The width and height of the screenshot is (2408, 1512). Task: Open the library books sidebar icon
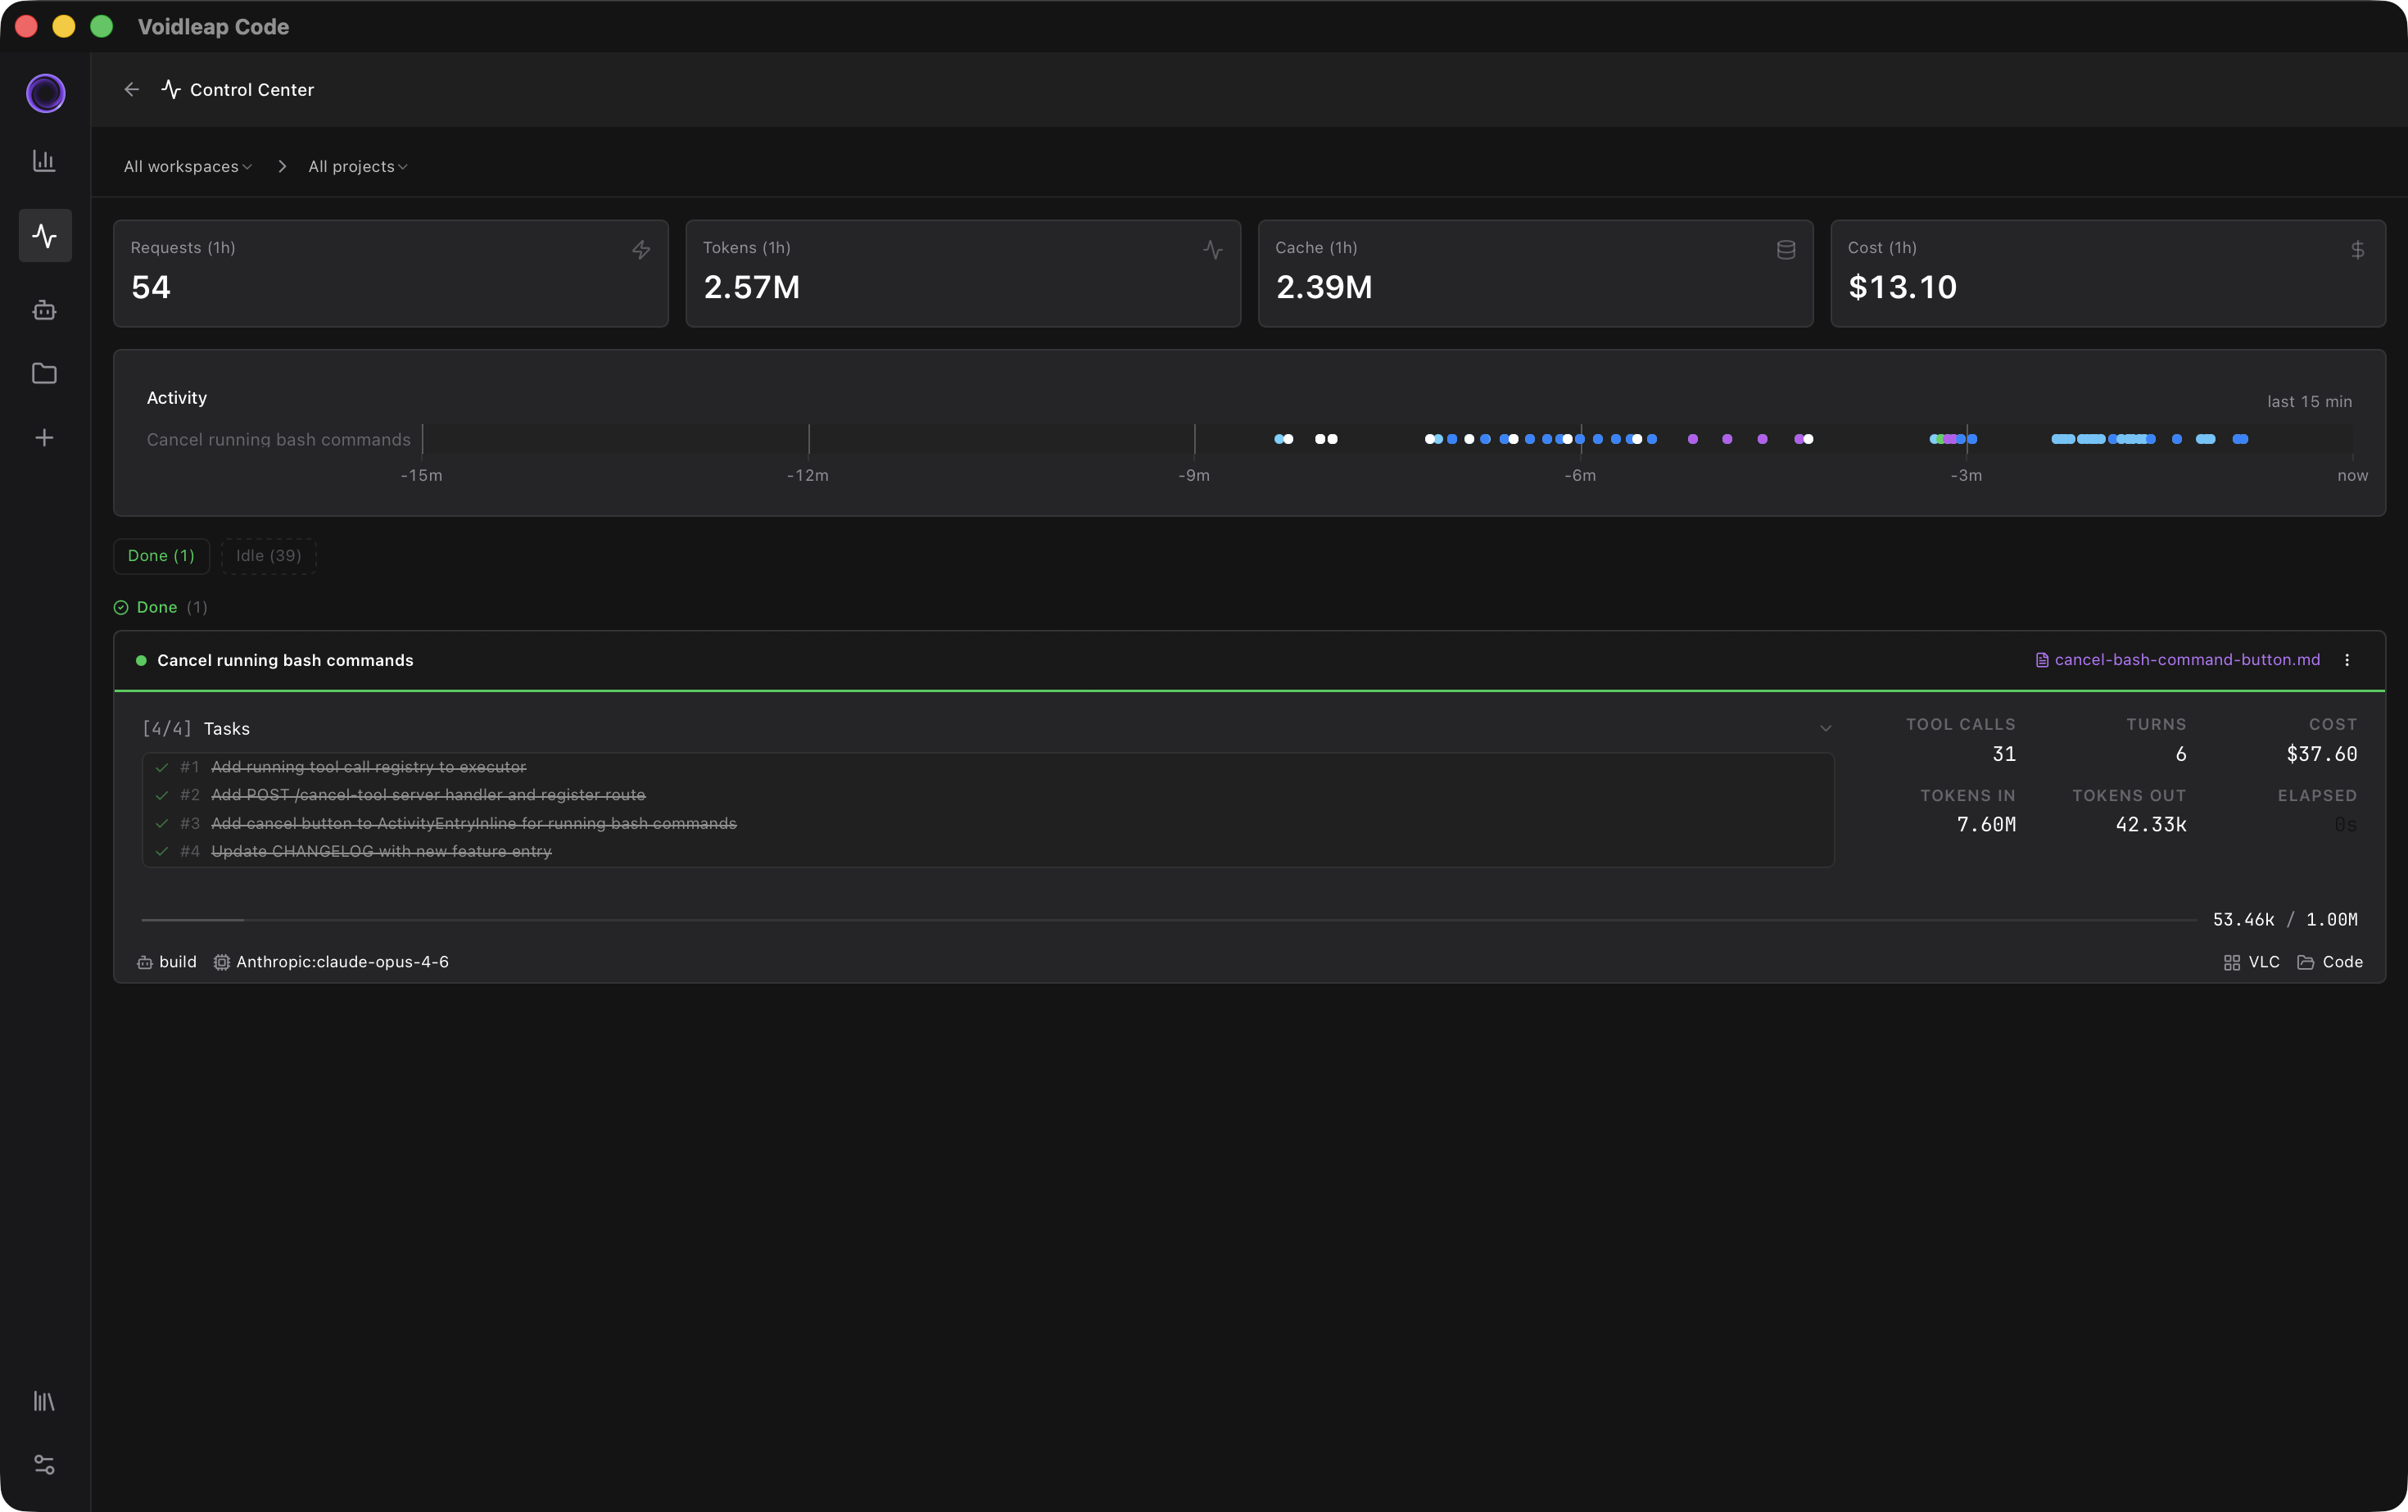(44, 1401)
